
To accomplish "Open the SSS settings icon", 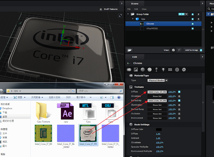I will click(x=170, y=70).
